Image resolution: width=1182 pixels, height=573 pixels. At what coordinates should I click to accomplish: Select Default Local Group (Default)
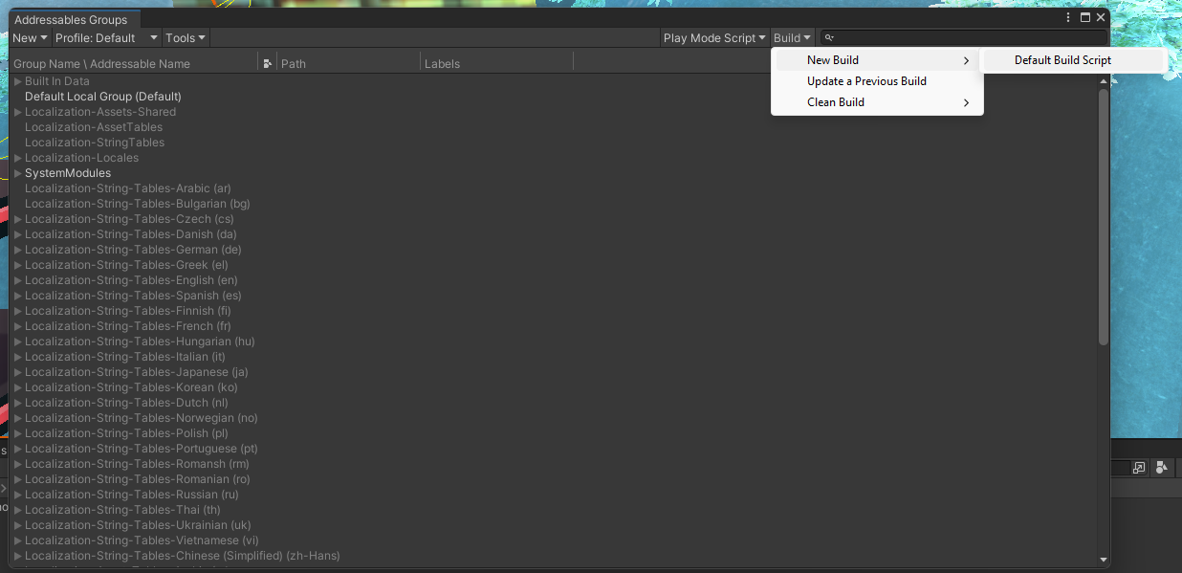tap(102, 96)
